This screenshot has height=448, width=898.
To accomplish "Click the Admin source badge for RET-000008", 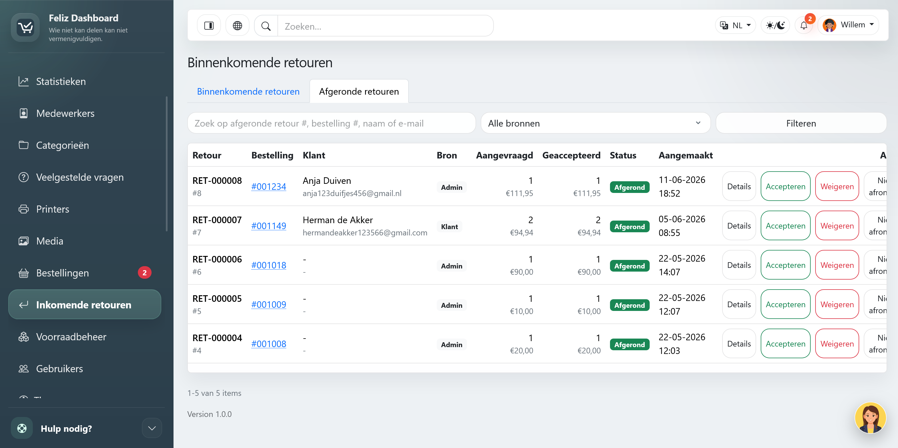I will 452,187.
